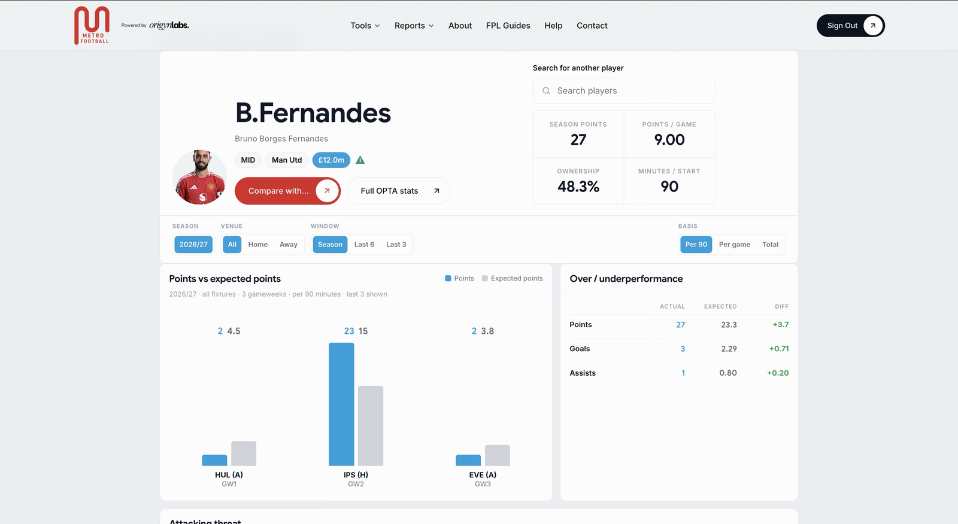The width and height of the screenshot is (958, 524).
Task: Expand the Reports dropdown menu
Action: [x=414, y=26]
